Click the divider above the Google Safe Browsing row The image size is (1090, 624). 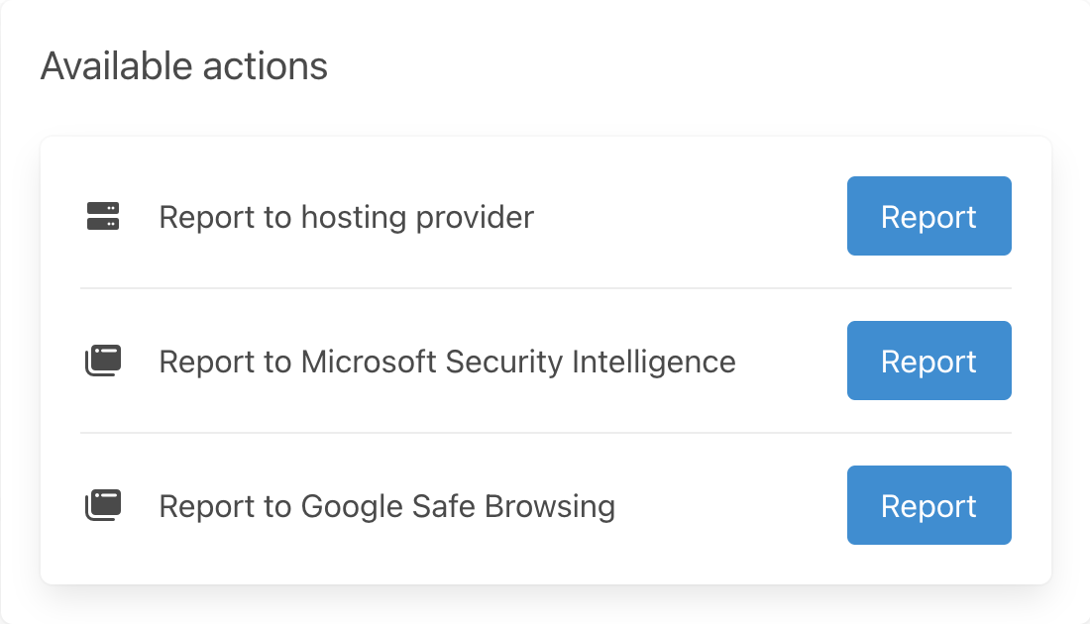pos(545,433)
